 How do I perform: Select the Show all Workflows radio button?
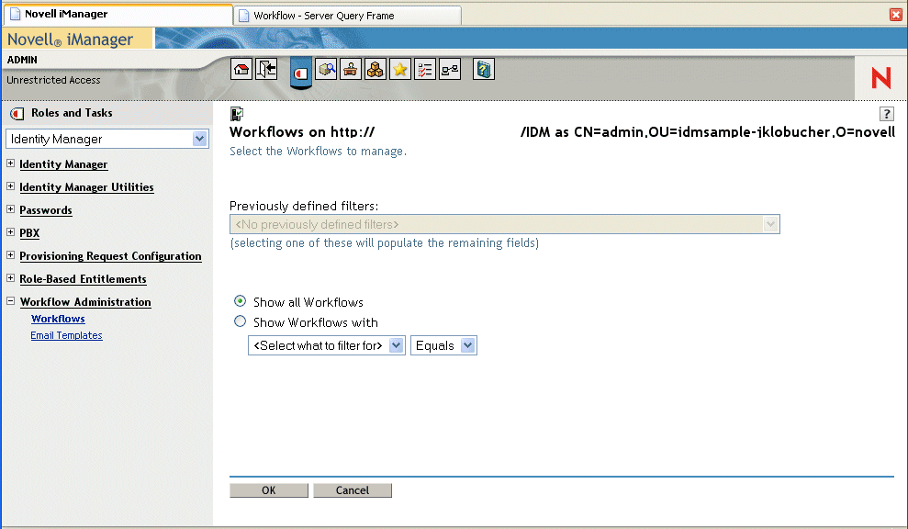coord(240,301)
